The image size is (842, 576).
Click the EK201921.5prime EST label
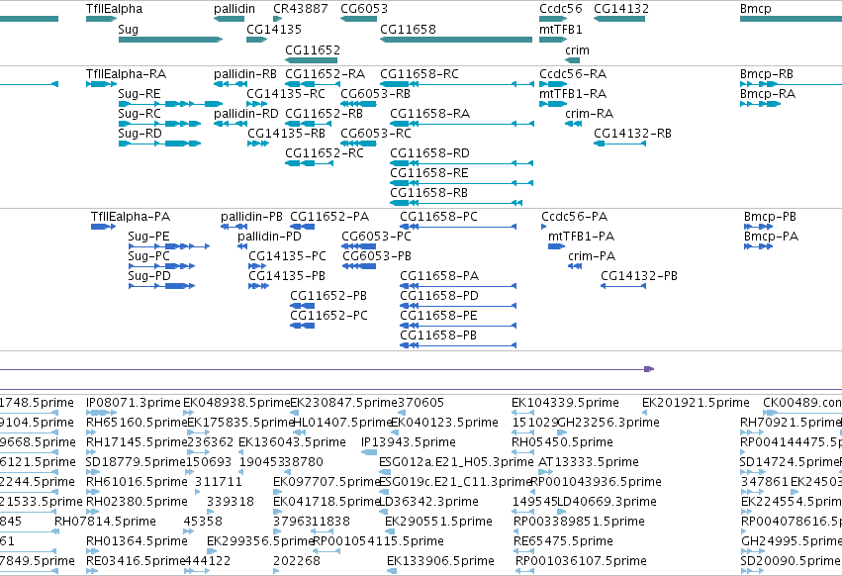(696, 403)
